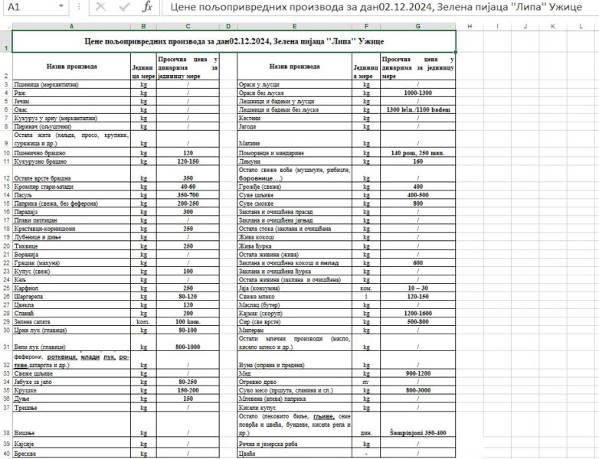Click price cell '350-700' for Пасуљ
Image resolution: width=599 pixels, height=459 pixels.
[x=188, y=195]
